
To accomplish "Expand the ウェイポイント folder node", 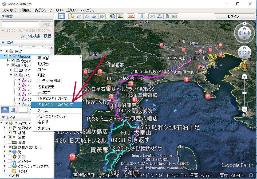I will coord(8,60).
